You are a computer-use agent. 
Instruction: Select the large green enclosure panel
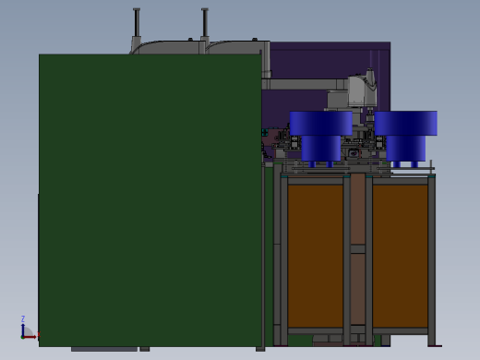(x=150, y=200)
